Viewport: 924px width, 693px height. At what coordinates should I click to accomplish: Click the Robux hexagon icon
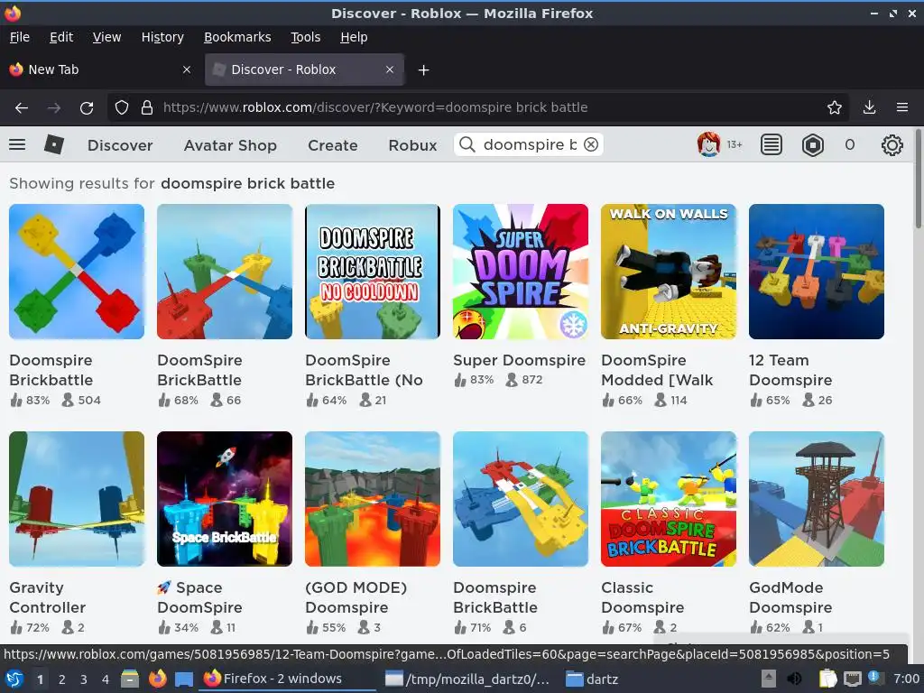coord(813,144)
